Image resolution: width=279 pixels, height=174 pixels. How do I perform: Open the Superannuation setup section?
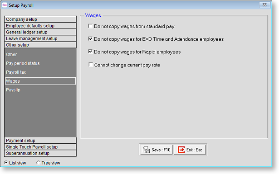tap(40, 153)
